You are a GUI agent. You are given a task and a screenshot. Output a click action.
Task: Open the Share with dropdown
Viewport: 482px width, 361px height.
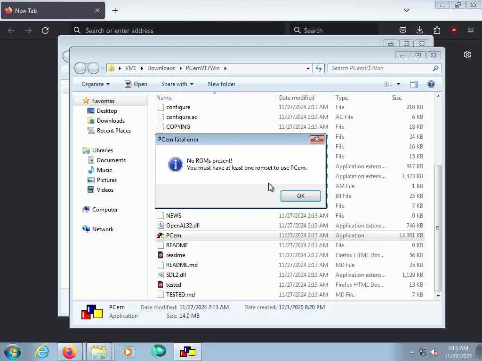(177, 84)
